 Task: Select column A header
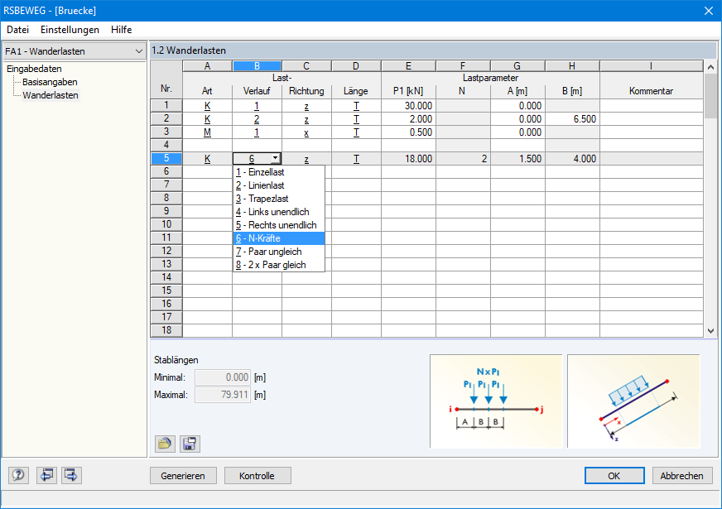[x=207, y=66]
